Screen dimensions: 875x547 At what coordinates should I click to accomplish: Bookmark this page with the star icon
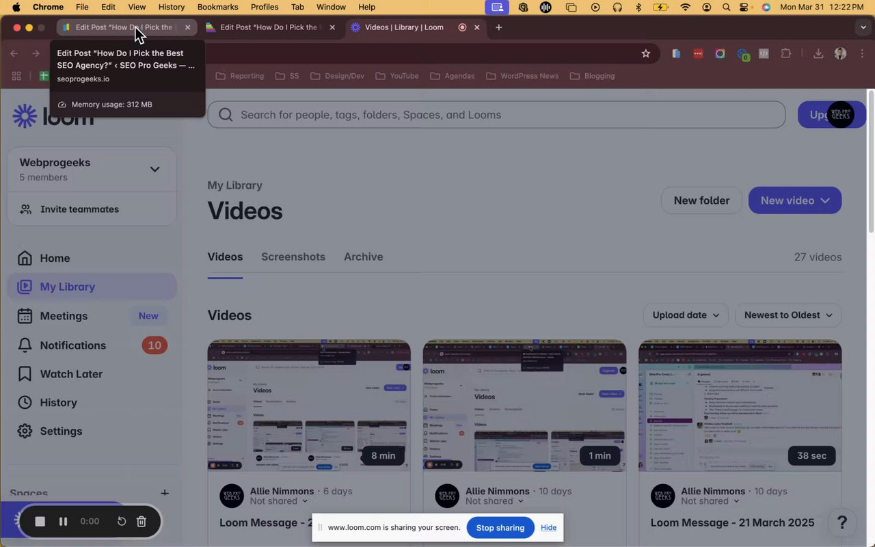point(645,53)
